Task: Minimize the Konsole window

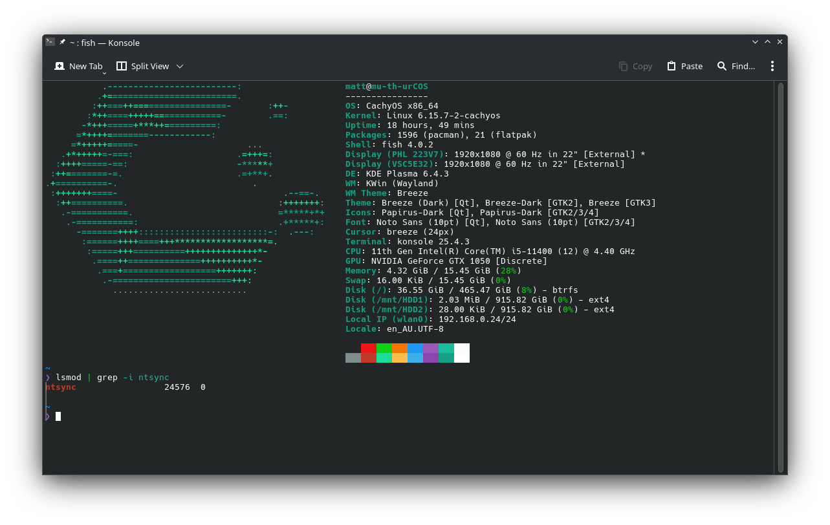Action: click(x=755, y=42)
